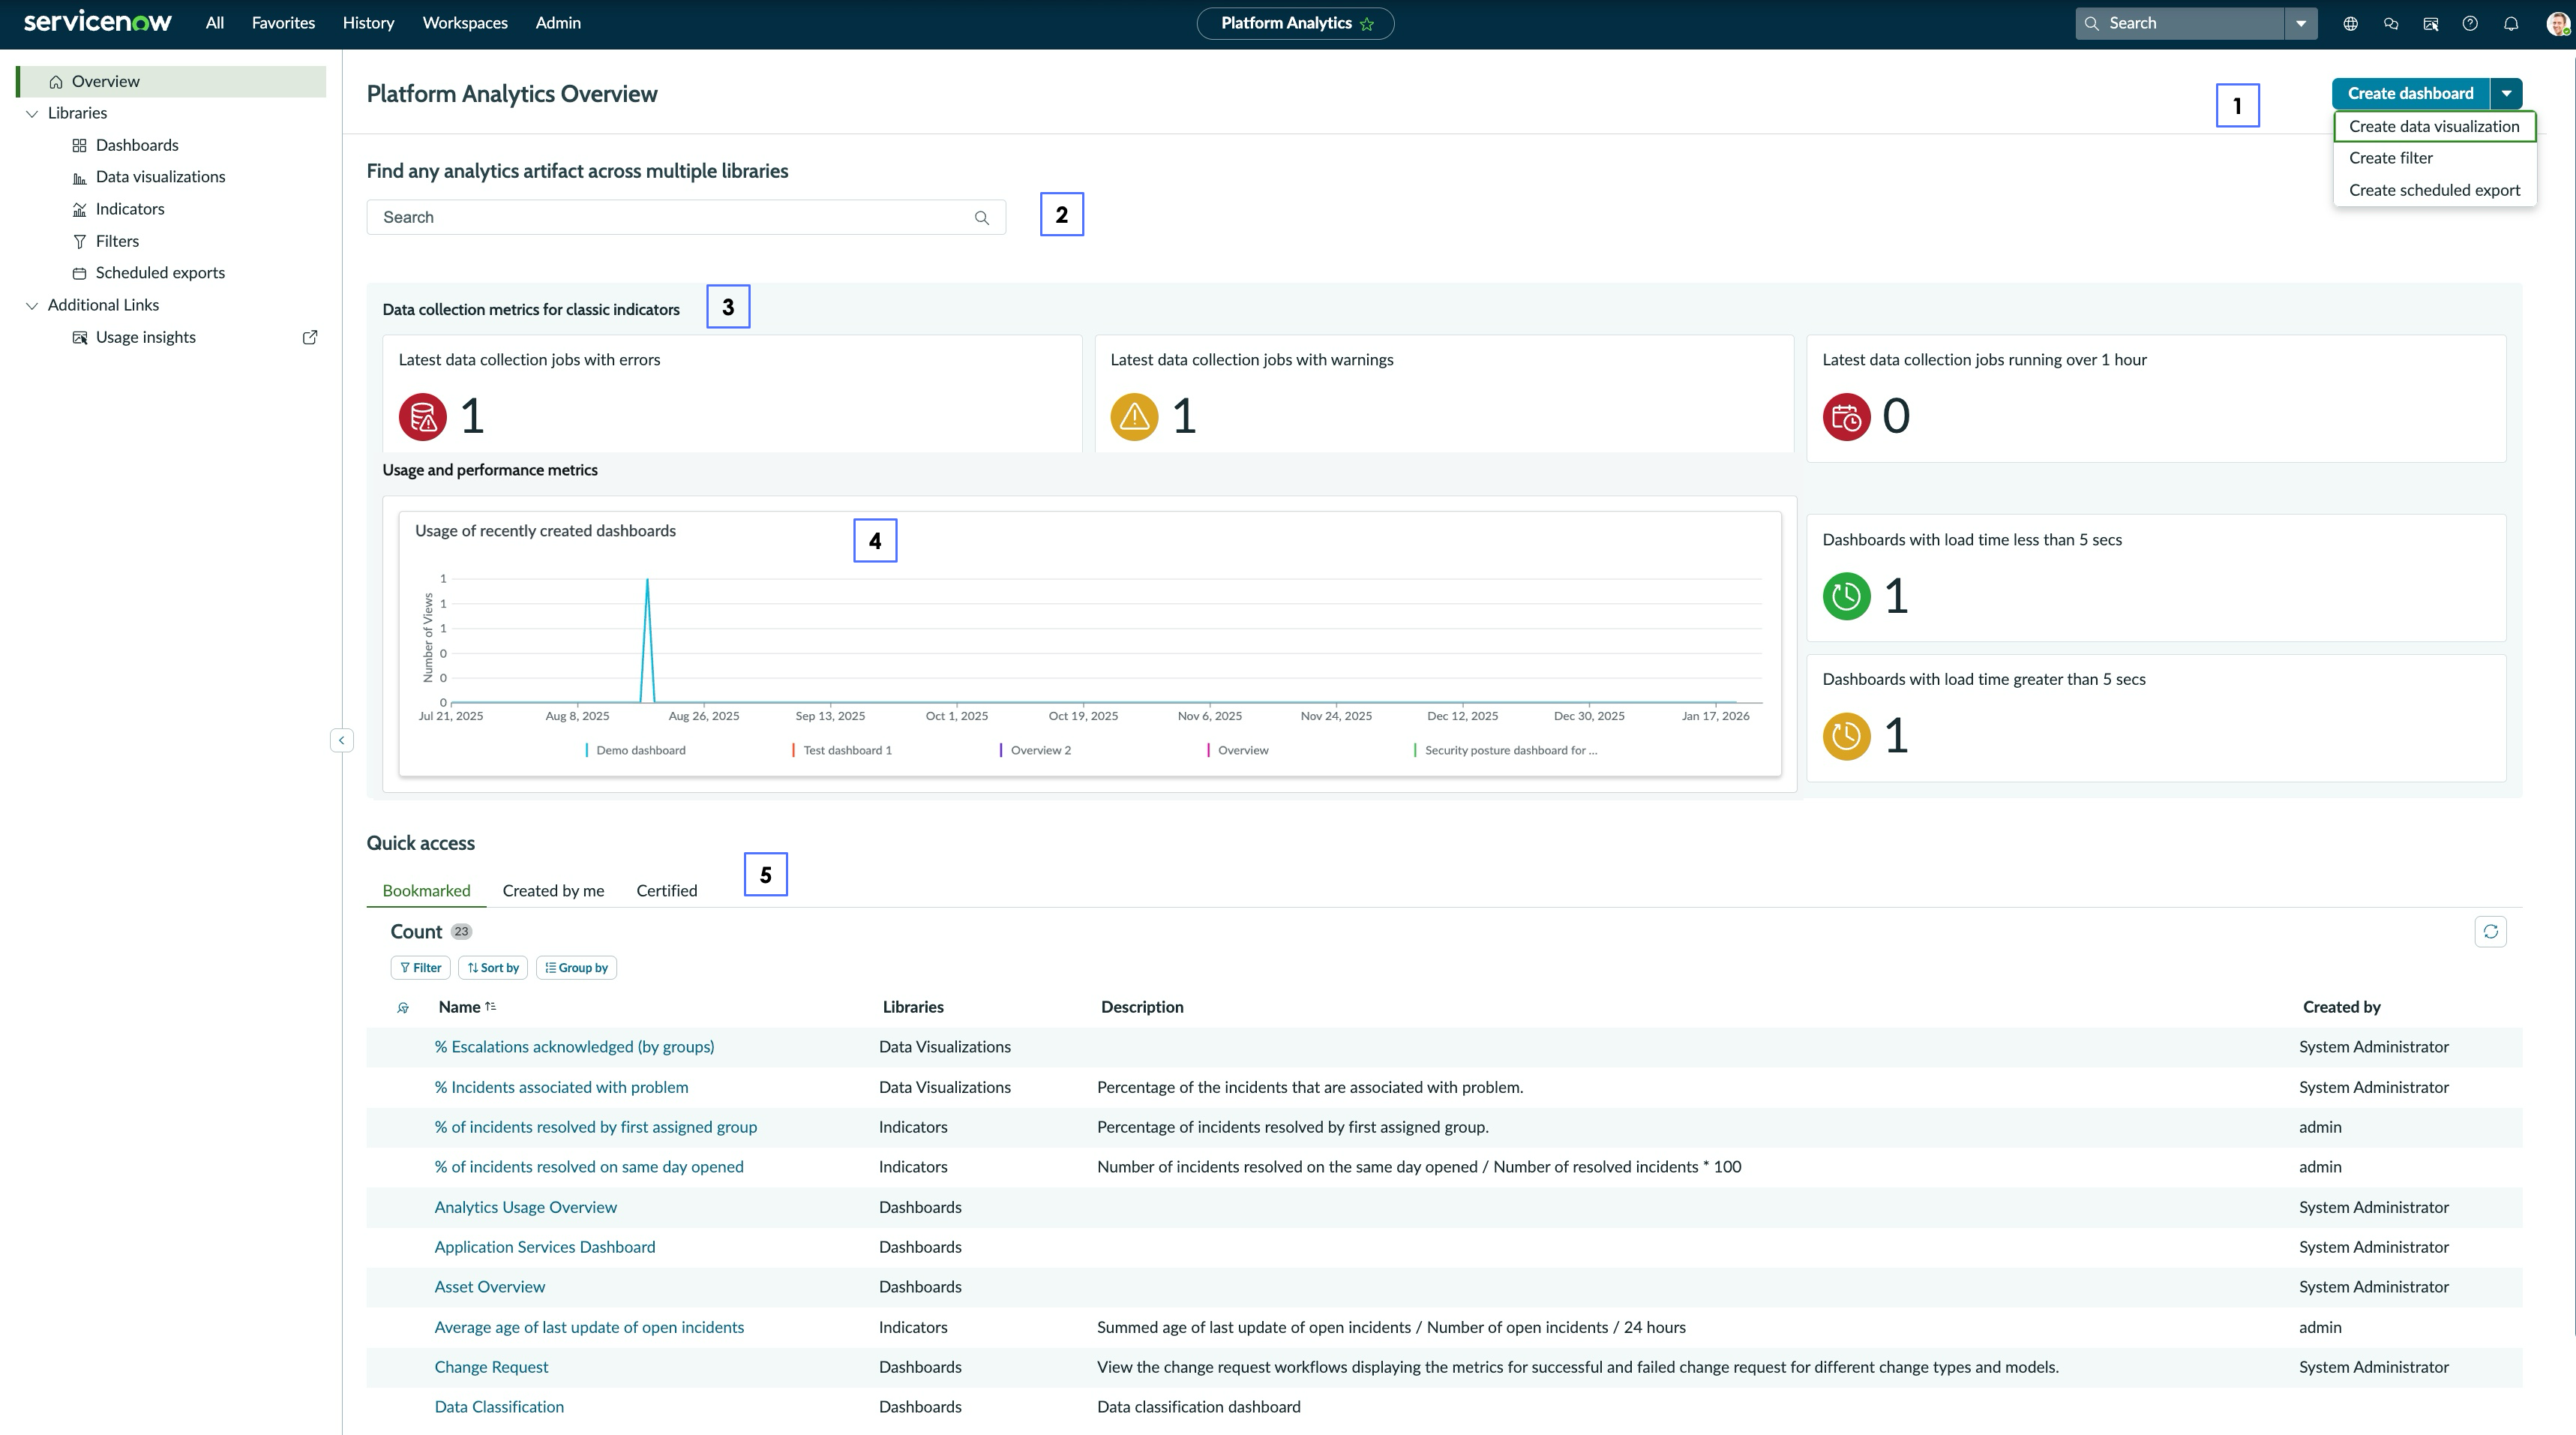2576x1435 pixels.
Task: Focus the analytics artifact search field
Action: [x=686, y=218]
